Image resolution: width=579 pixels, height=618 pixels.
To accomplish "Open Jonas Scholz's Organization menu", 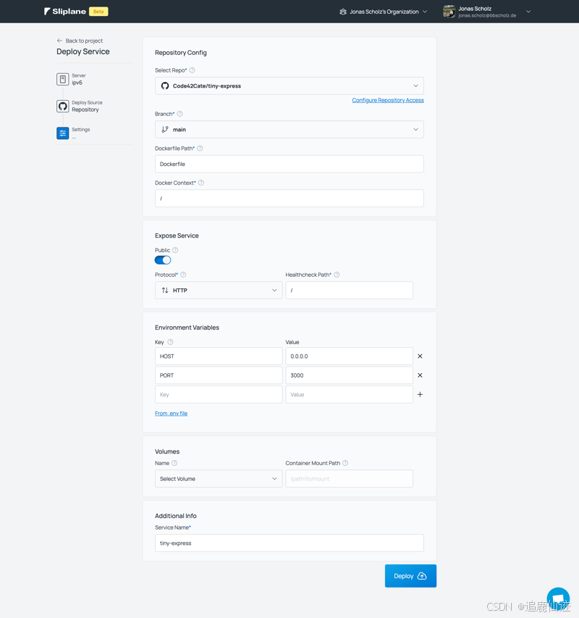I will click(383, 11).
